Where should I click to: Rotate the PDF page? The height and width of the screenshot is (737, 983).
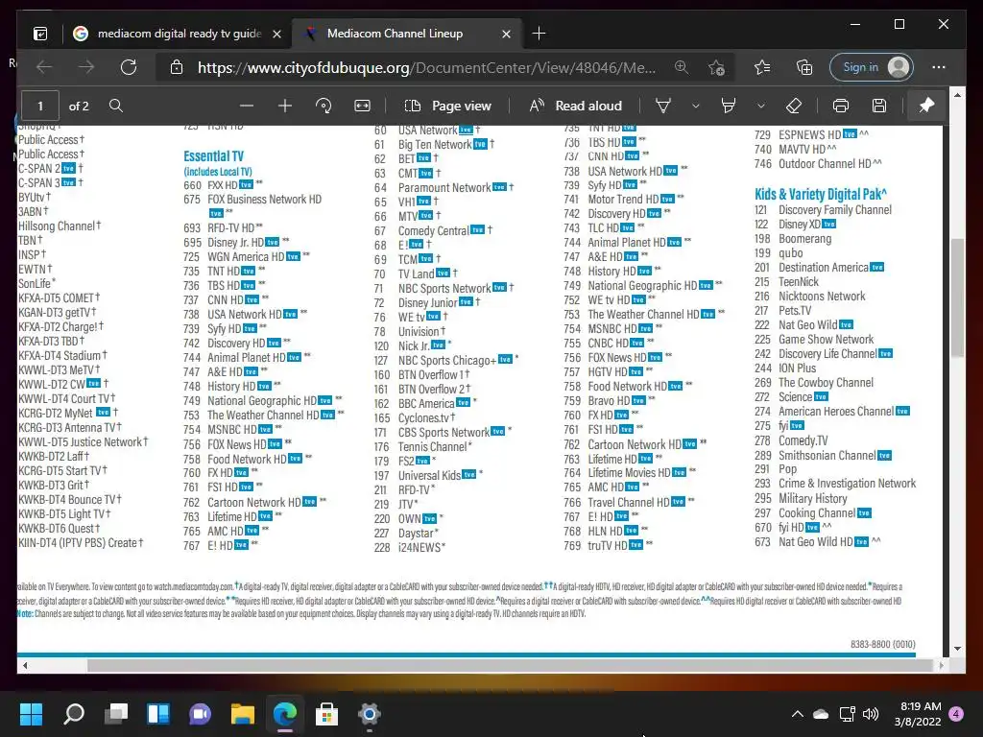click(324, 106)
